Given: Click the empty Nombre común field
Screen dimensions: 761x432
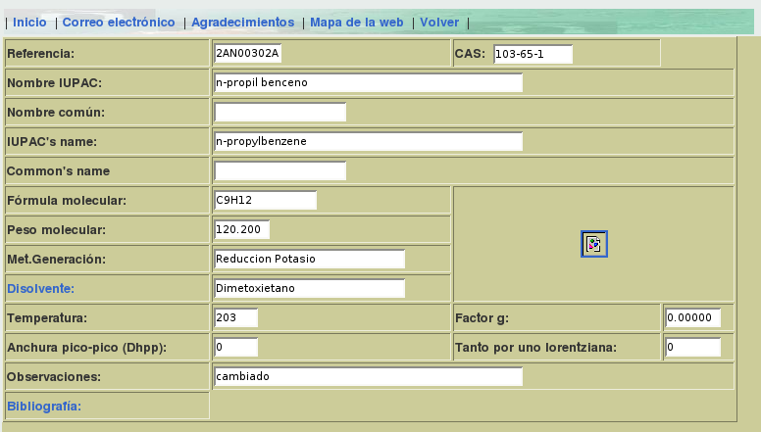Looking at the screenshot, I should click(x=279, y=112).
